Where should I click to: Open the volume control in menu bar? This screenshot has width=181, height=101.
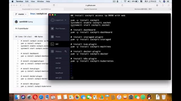tap(129, 1)
